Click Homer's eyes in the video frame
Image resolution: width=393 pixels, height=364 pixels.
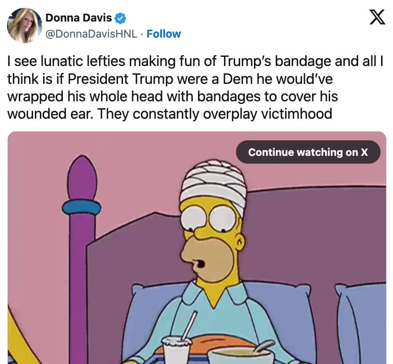(208, 217)
